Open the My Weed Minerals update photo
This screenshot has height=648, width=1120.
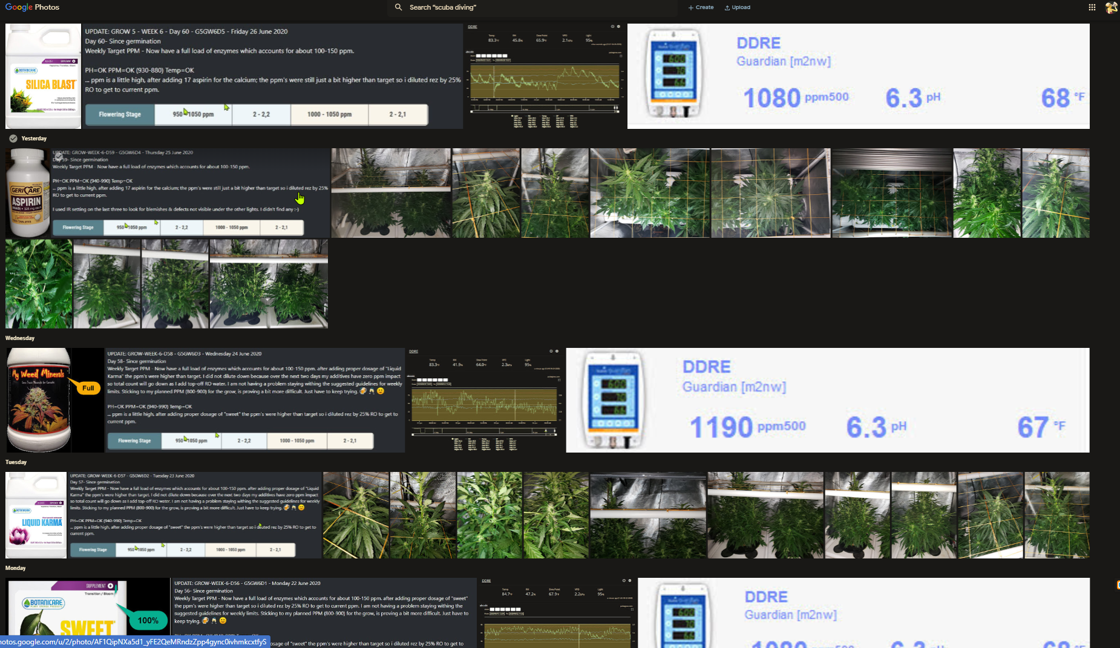click(x=205, y=400)
